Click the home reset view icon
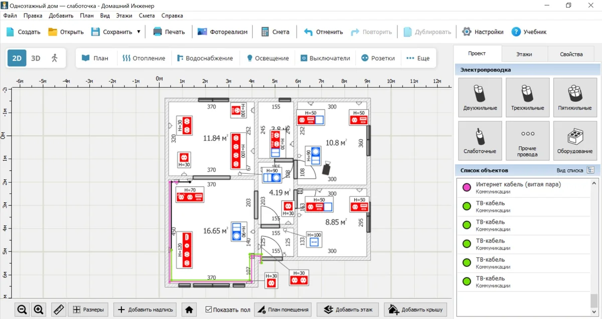Screen dimensions: 602x319 point(189,309)
